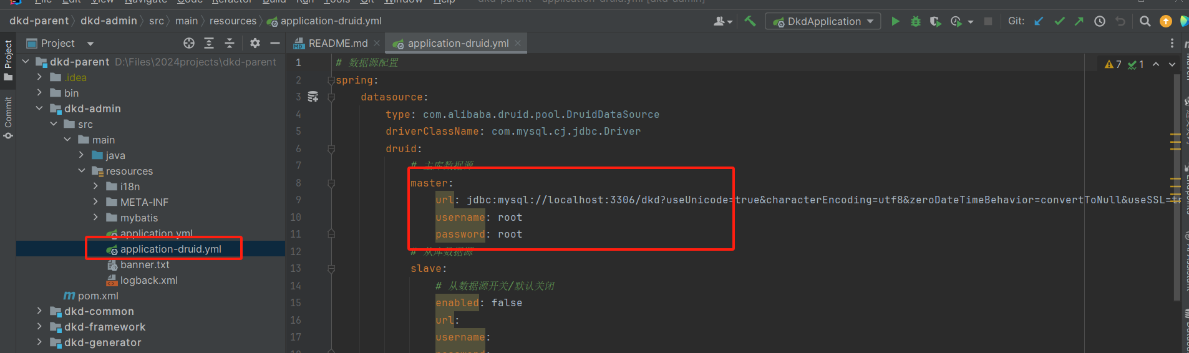Viewport: 1189px width, 353px height.
Task: Run DkdApplication with Coverage shield icon
Action: [935, 21]
